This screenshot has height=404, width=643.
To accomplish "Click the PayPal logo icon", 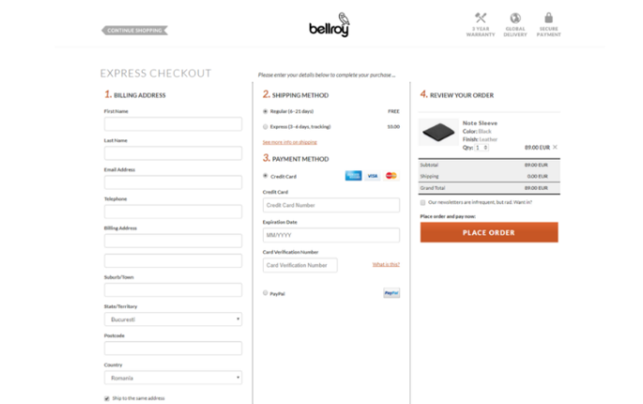I will 391,293.
